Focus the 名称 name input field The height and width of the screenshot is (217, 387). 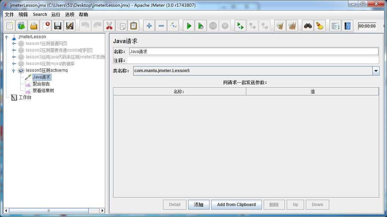point(254,51)
